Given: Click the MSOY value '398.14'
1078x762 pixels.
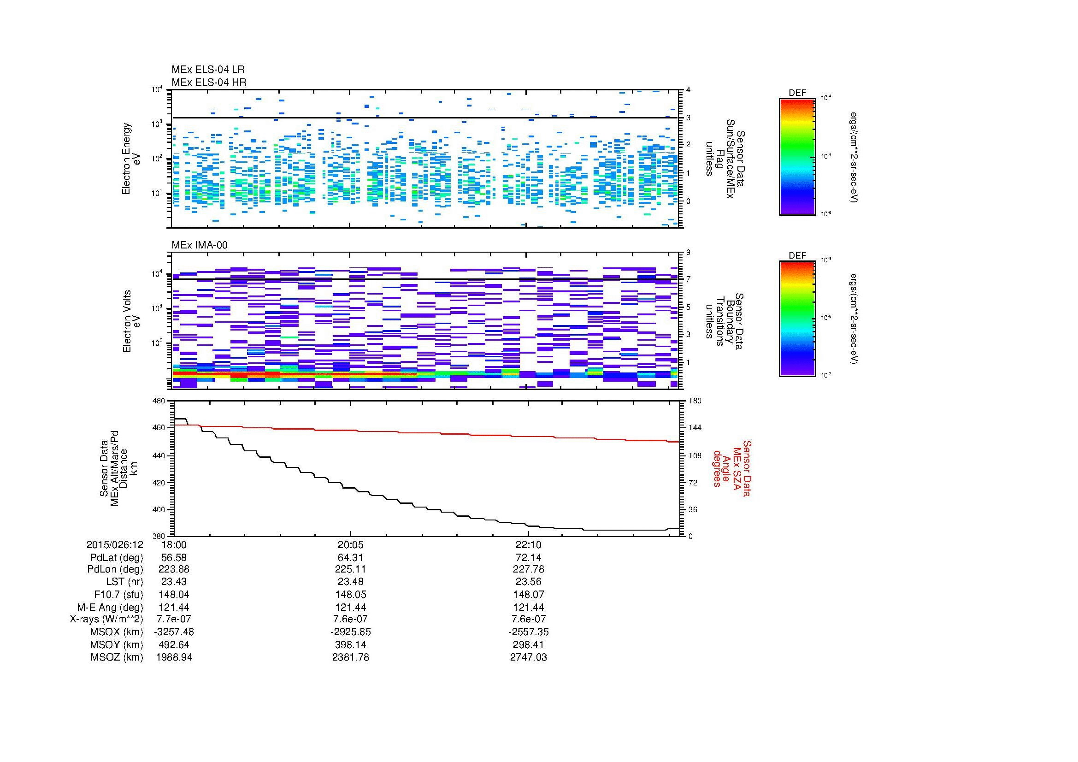Looking at the screenshot, I should tap(351, 644).
